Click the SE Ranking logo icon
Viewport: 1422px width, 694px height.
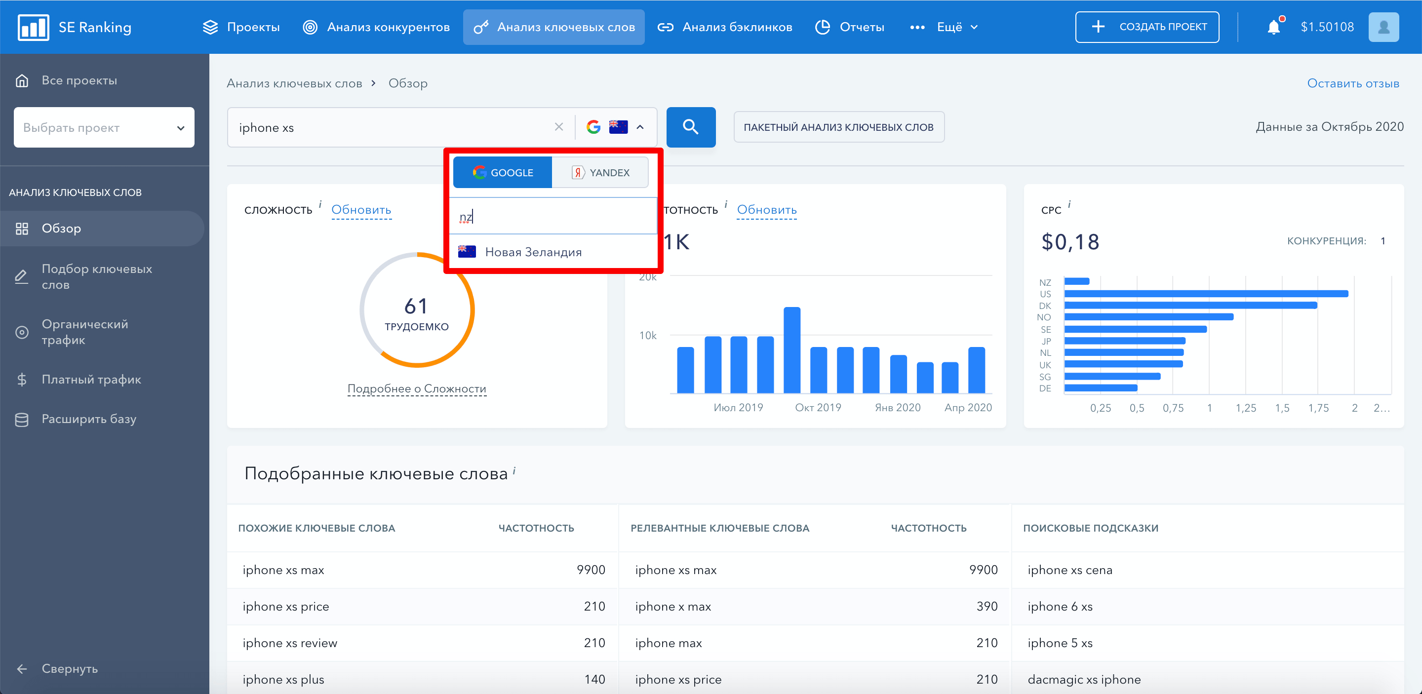(33, 27)
